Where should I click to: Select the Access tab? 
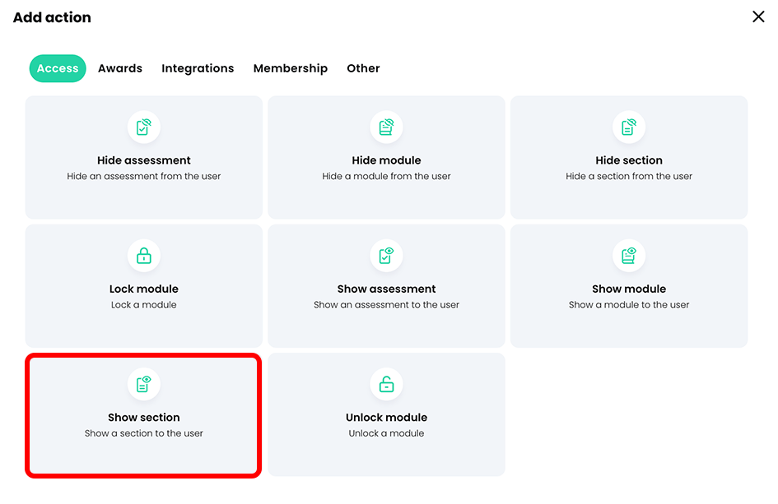[x=57, y=68]
